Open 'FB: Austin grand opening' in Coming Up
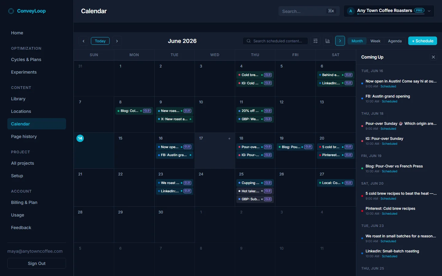Image resolution: width=442 pixels, height=276 pixels. (399, 98)
